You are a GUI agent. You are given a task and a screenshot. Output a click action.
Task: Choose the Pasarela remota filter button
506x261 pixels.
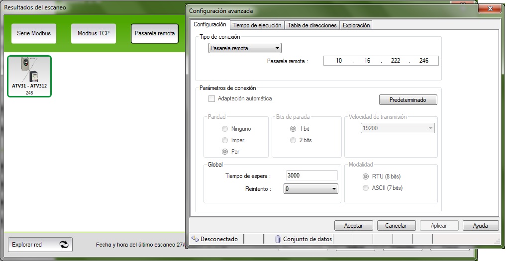pos(155,33)
